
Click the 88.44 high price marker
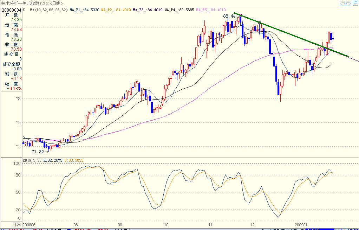pos(229,16)
